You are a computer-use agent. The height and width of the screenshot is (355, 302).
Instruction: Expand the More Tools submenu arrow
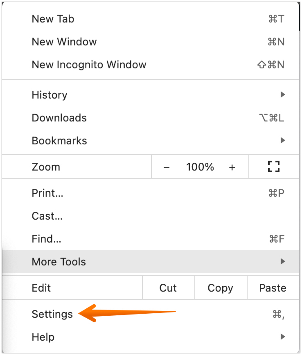pyautogui.click(x=282, y=261)
